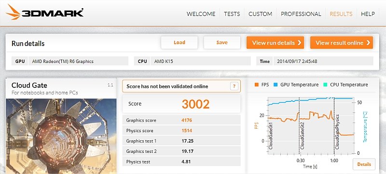386x174 pixels.
Task: Click the Physics test label
Action: 138,162
